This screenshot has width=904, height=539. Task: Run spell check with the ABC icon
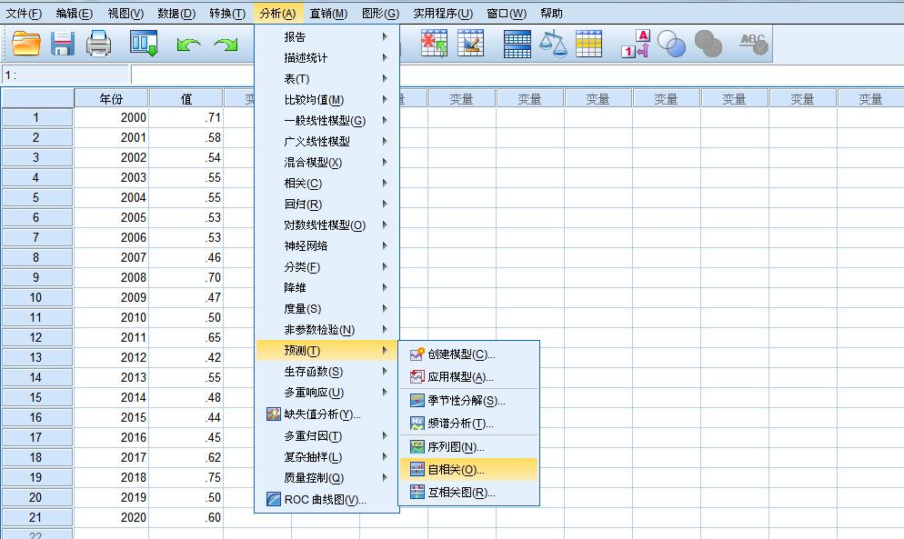[755, 42]
